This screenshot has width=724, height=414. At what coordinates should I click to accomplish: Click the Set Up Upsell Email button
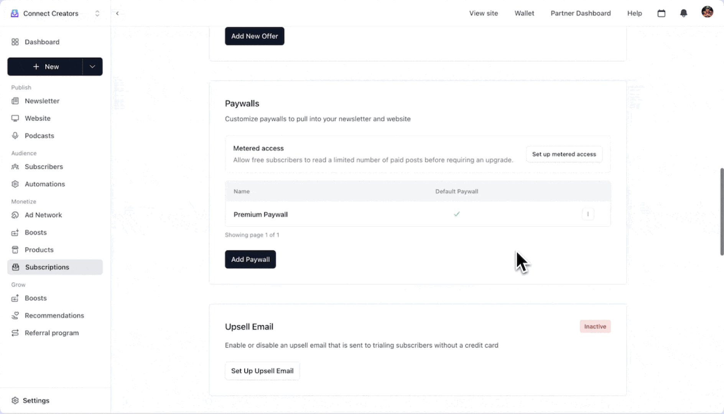[x=262, y=371]
